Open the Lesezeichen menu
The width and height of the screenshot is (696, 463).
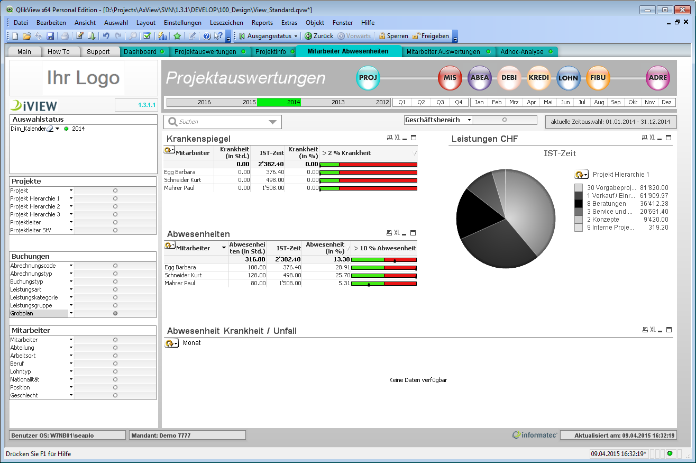click(x=226, y=23)
